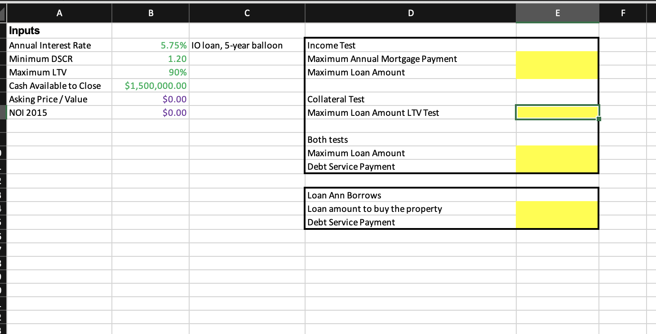Click the yellow Loan amount to buy cell
This screenshot has width=656, height=334.
[557, 209]
